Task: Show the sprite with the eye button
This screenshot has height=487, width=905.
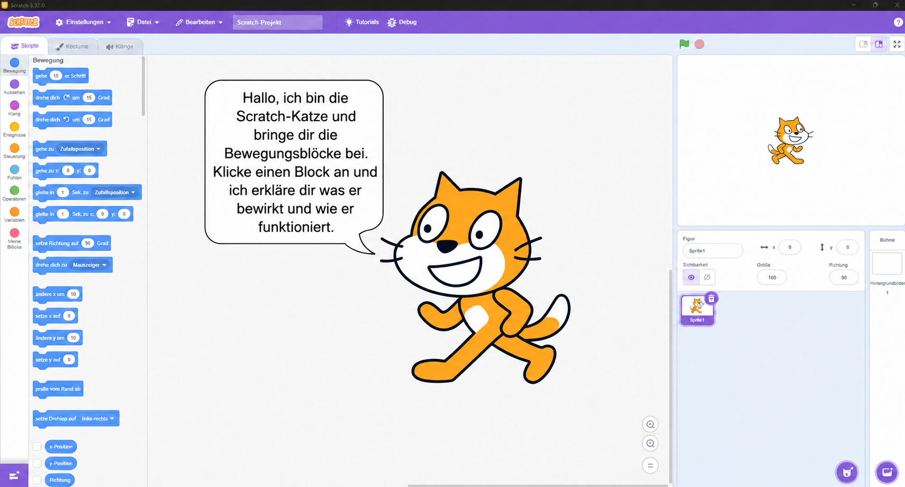Action: pos(691,277)
